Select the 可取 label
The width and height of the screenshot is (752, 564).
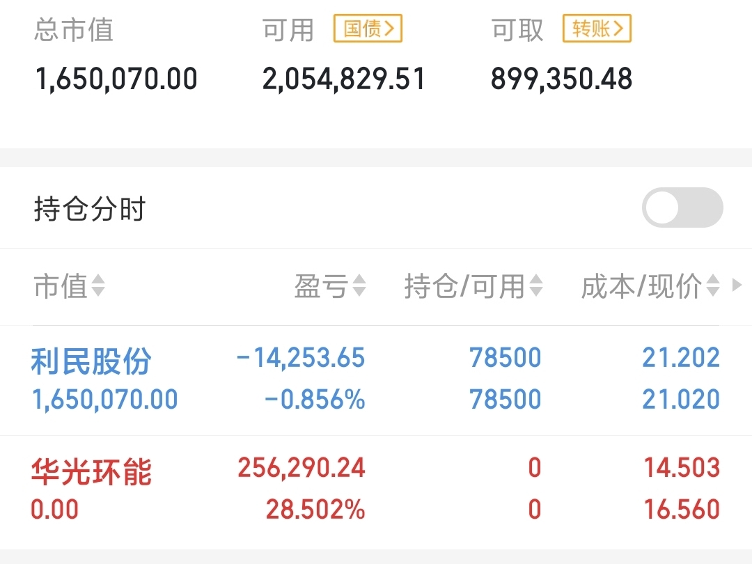point(517,30)
